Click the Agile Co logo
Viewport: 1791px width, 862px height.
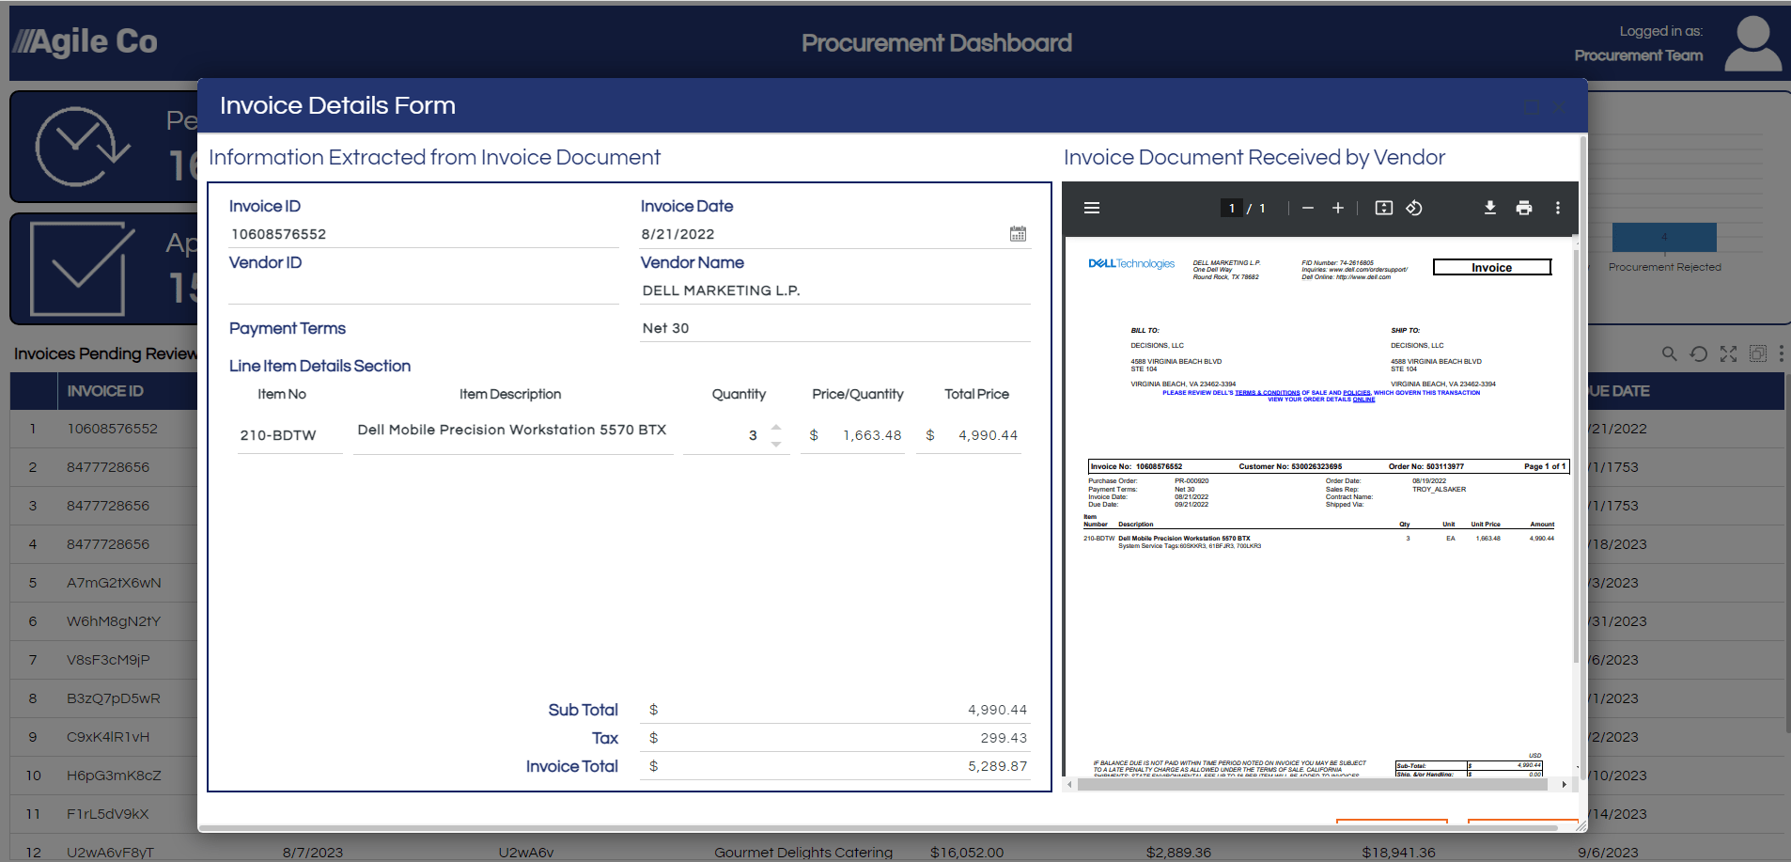[x=84, y=41]
